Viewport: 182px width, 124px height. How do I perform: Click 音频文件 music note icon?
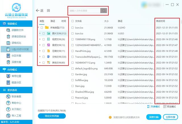(x=49, y=45)
